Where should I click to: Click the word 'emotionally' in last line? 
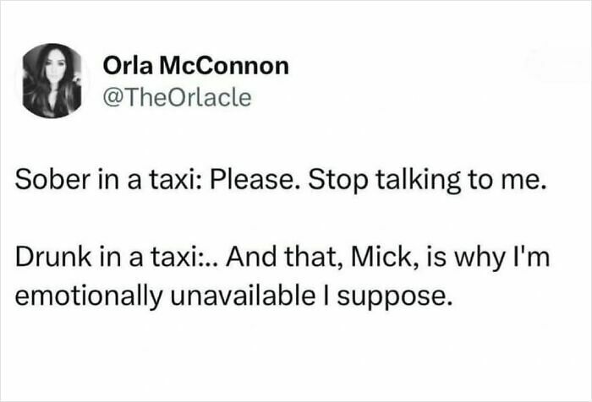(89, 296)
